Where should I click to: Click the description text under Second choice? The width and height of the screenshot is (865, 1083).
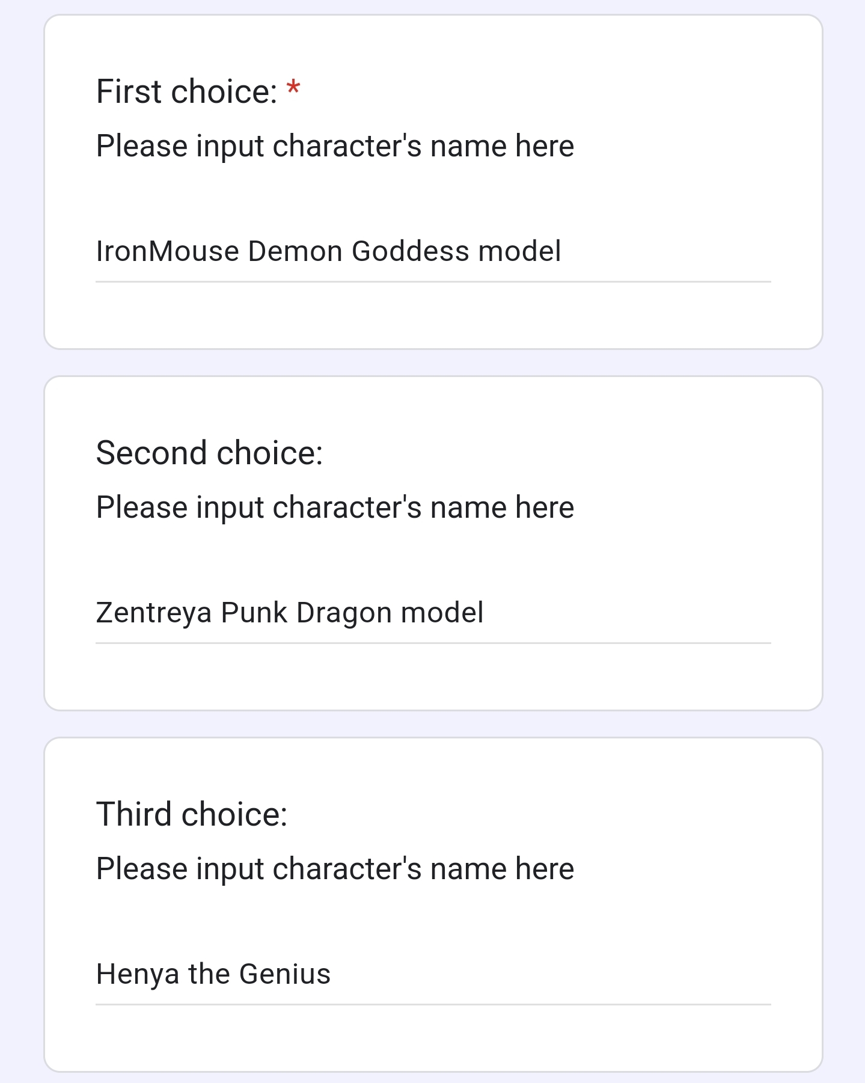click(x=335, y=508)
